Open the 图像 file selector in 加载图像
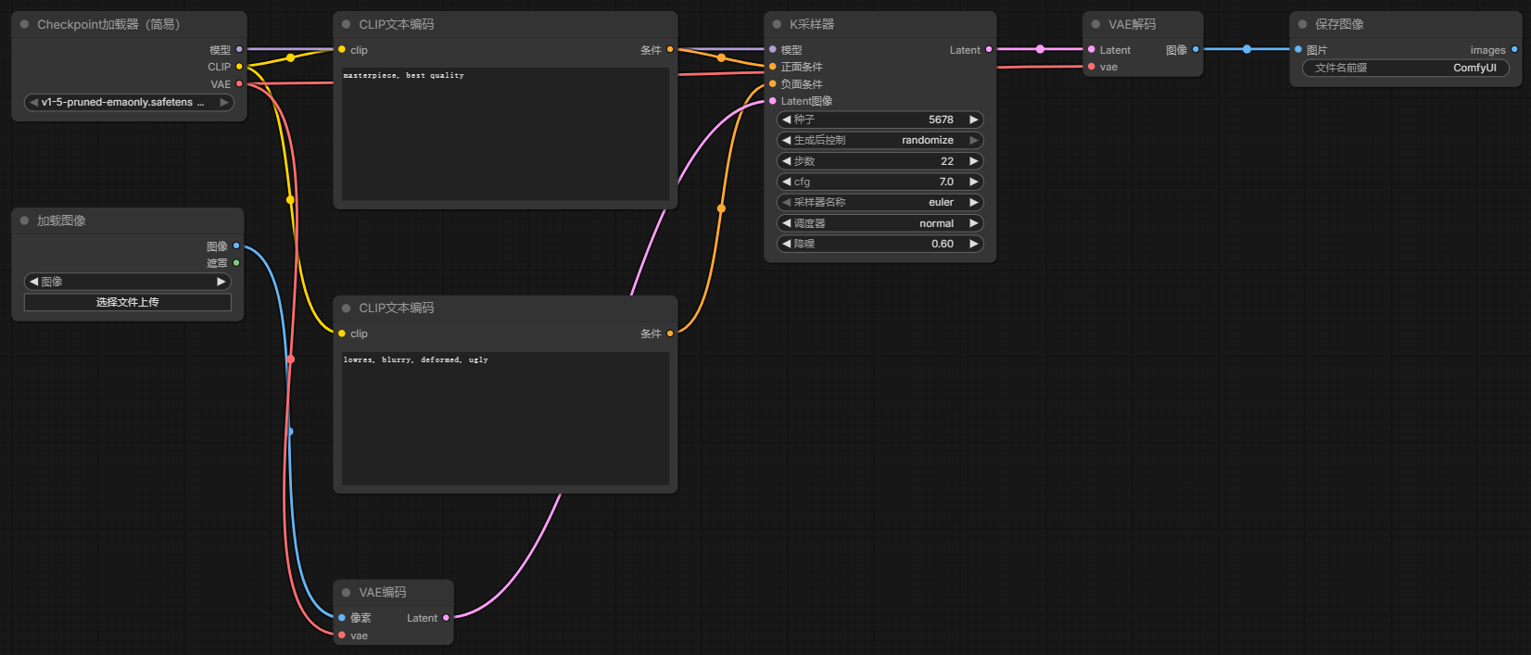This screenshot has height=655, width=1531. [128, 282]
